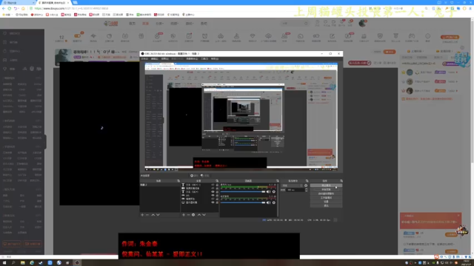The width and height of the screenshot is (474, 266).
Task: Open the OBS Scene Collection menu
Action: (x=192, y=59)
